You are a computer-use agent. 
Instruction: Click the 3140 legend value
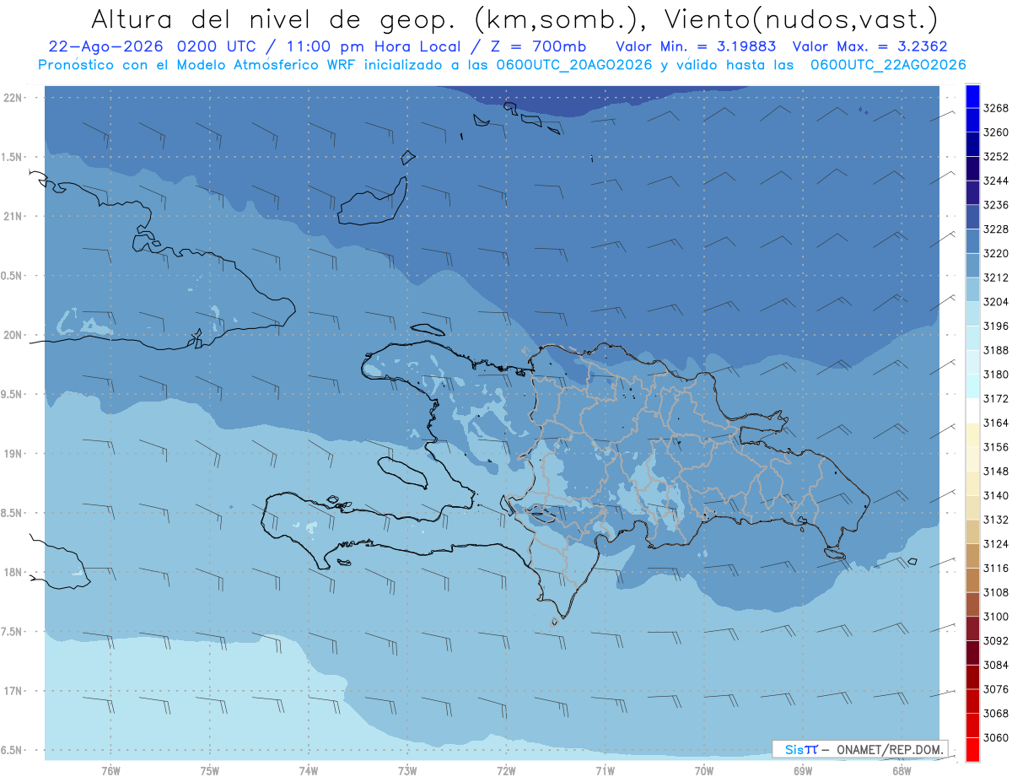(x=996, y=496)
